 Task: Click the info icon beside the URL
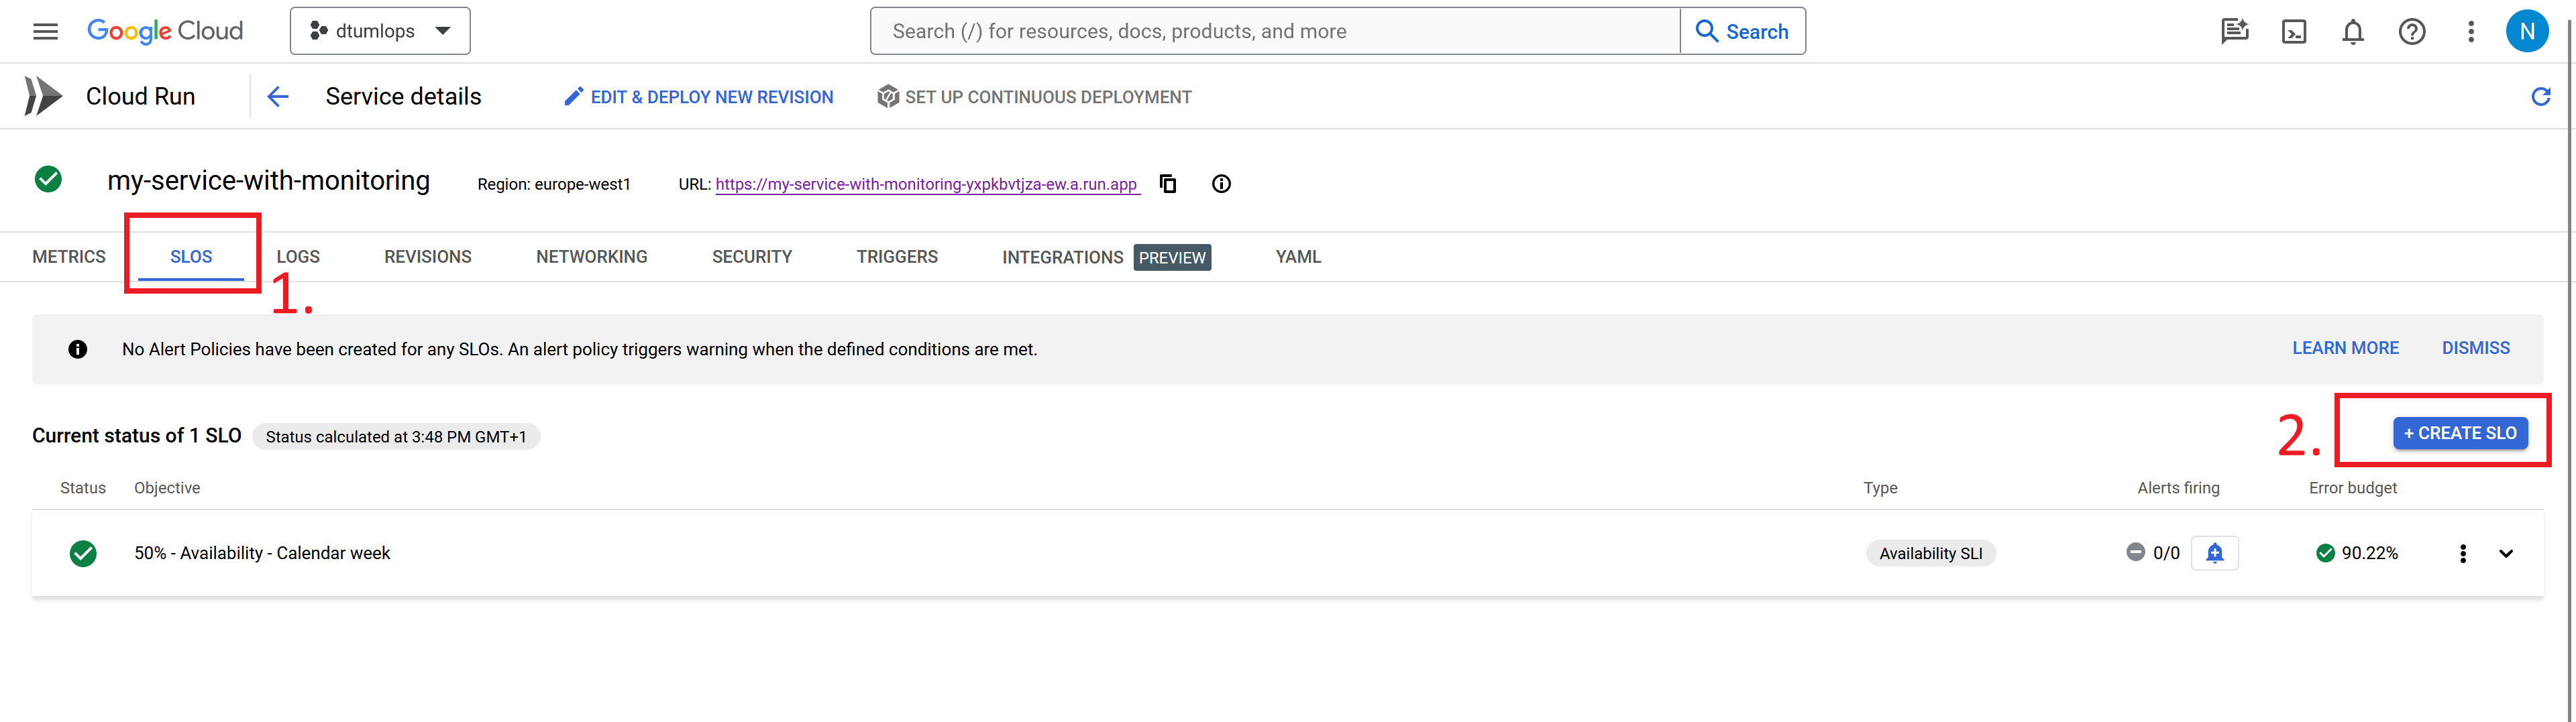(x=1221, y=184)
